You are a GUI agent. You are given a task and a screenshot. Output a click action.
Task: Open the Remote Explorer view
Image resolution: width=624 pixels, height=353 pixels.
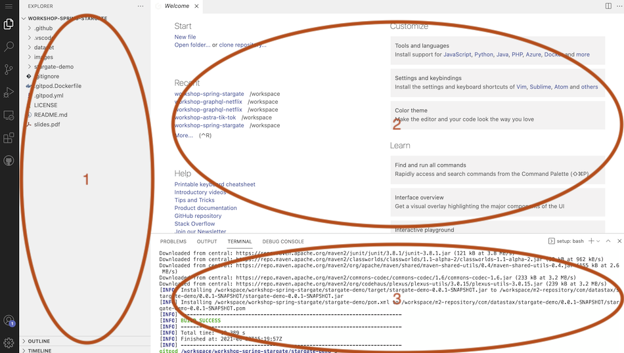(x=9, y=115)
